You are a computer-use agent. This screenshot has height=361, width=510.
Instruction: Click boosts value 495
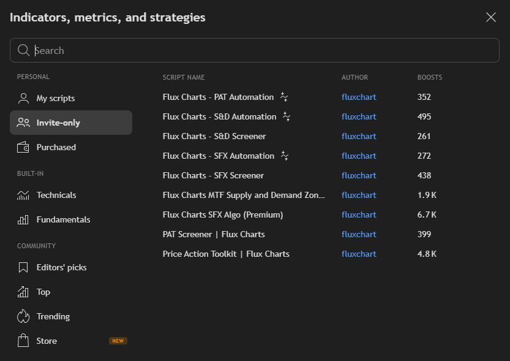424,116
